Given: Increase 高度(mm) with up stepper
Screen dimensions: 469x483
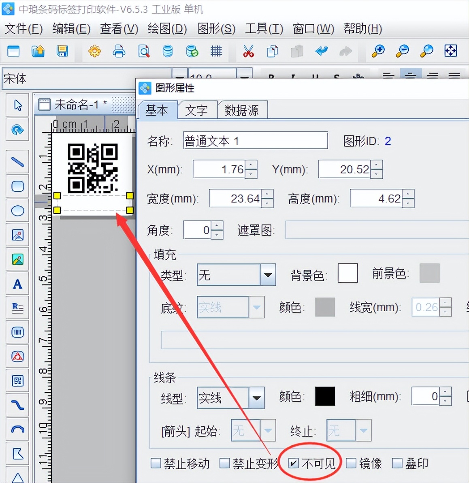Looking at the screenshot, I should pos(408,194).
